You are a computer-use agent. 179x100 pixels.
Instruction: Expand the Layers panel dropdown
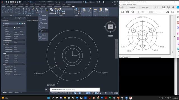click(x=61, y=16)
